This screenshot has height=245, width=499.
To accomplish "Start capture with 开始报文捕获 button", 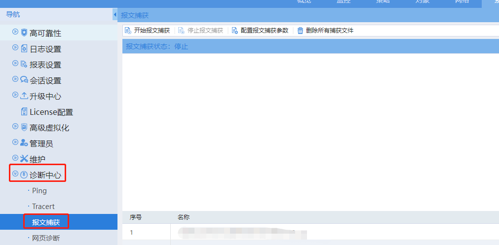I will pos(152,31).
